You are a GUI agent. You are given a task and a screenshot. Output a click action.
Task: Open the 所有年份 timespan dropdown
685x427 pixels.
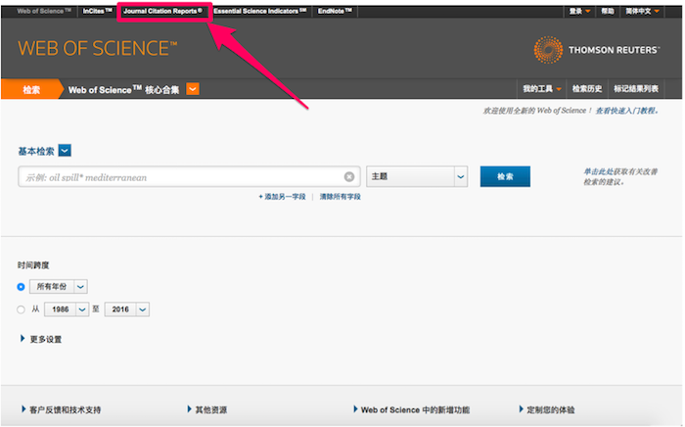click(80, 286)
